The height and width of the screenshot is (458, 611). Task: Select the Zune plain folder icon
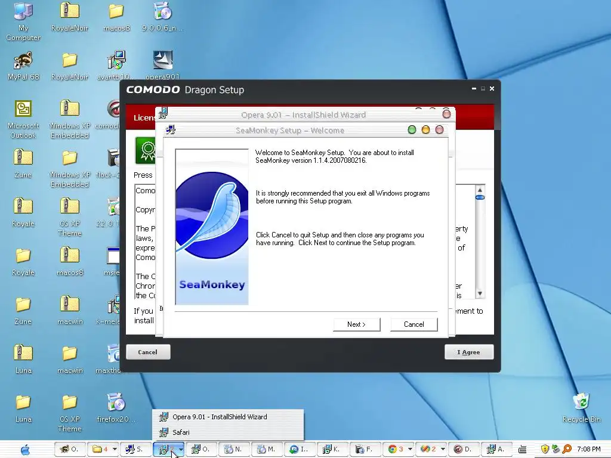pos(23,310)
